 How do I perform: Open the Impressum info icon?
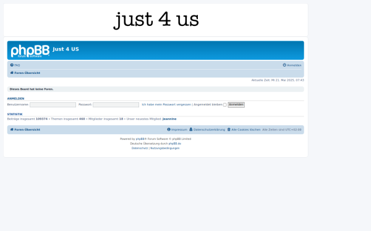pyautogui.click(x=169, y=129)
